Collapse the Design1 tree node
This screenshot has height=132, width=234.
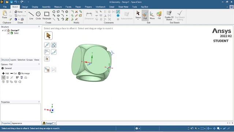[x=3, y=30]
